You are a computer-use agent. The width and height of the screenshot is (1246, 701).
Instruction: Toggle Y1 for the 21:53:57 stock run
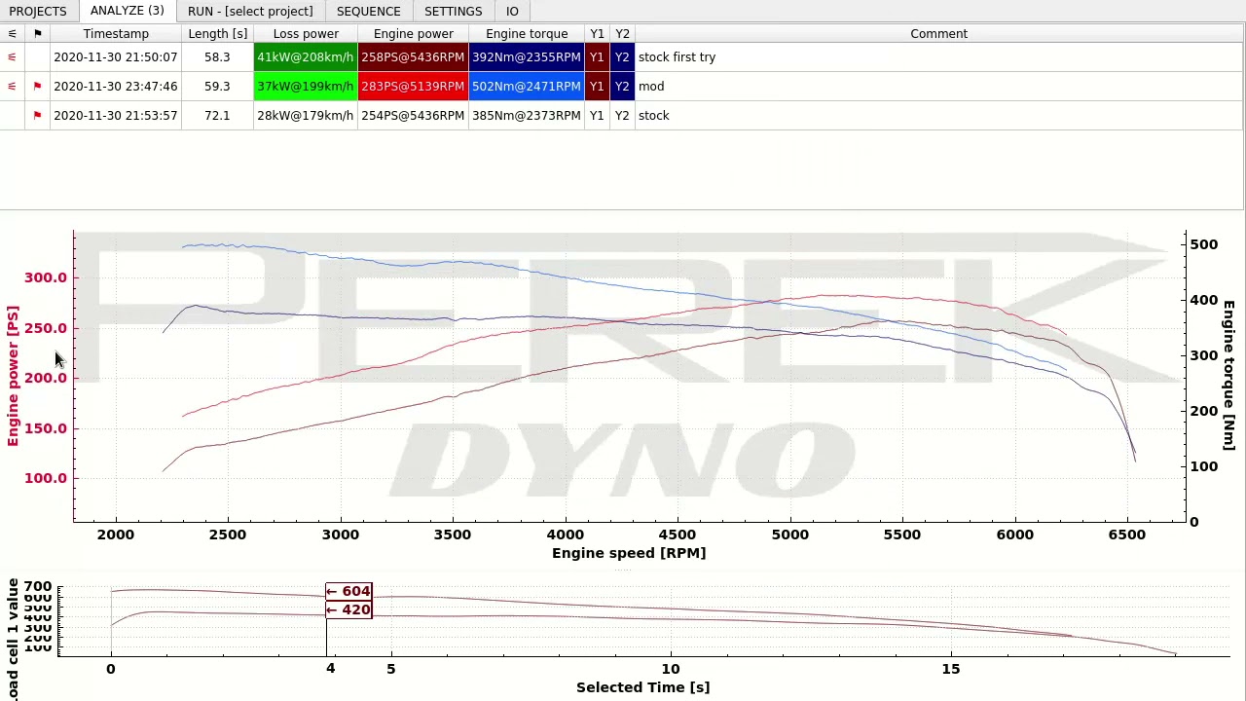597,115
